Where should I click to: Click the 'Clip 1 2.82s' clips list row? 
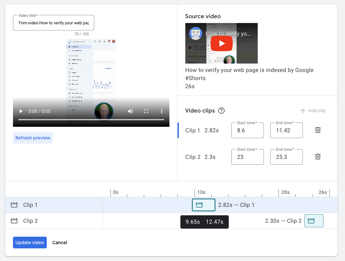pyautogui.click(x=257, y=130)
